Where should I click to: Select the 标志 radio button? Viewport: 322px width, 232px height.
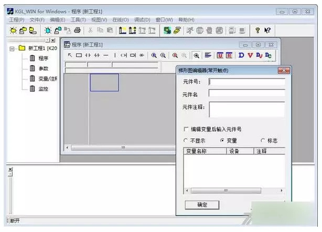[x=263, y=141]
